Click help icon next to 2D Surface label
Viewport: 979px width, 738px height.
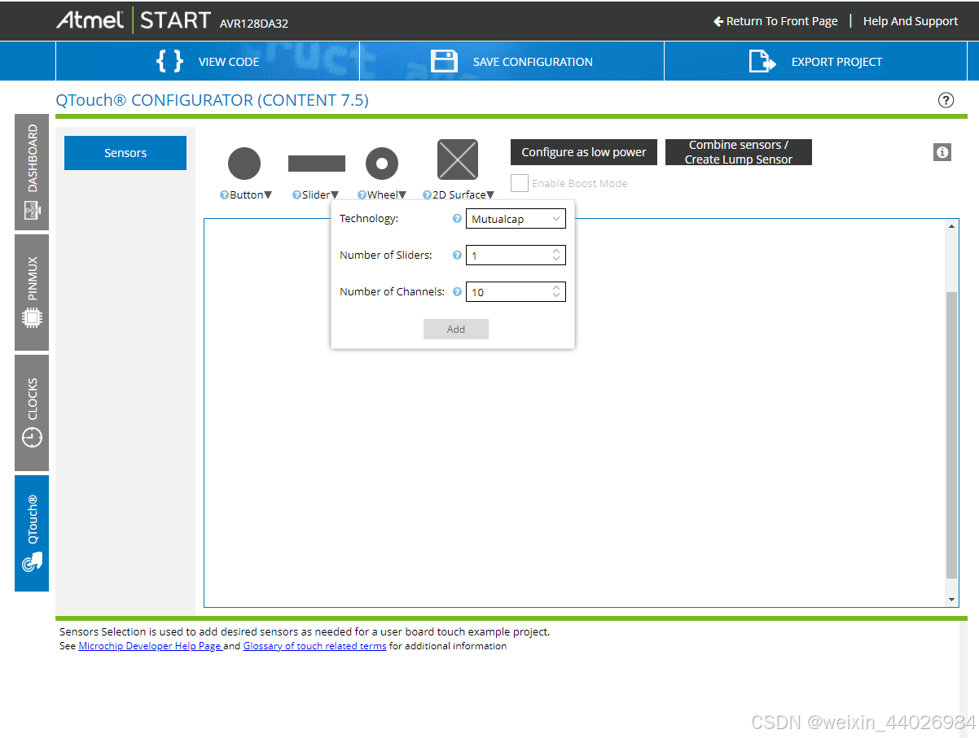(427, 195)
